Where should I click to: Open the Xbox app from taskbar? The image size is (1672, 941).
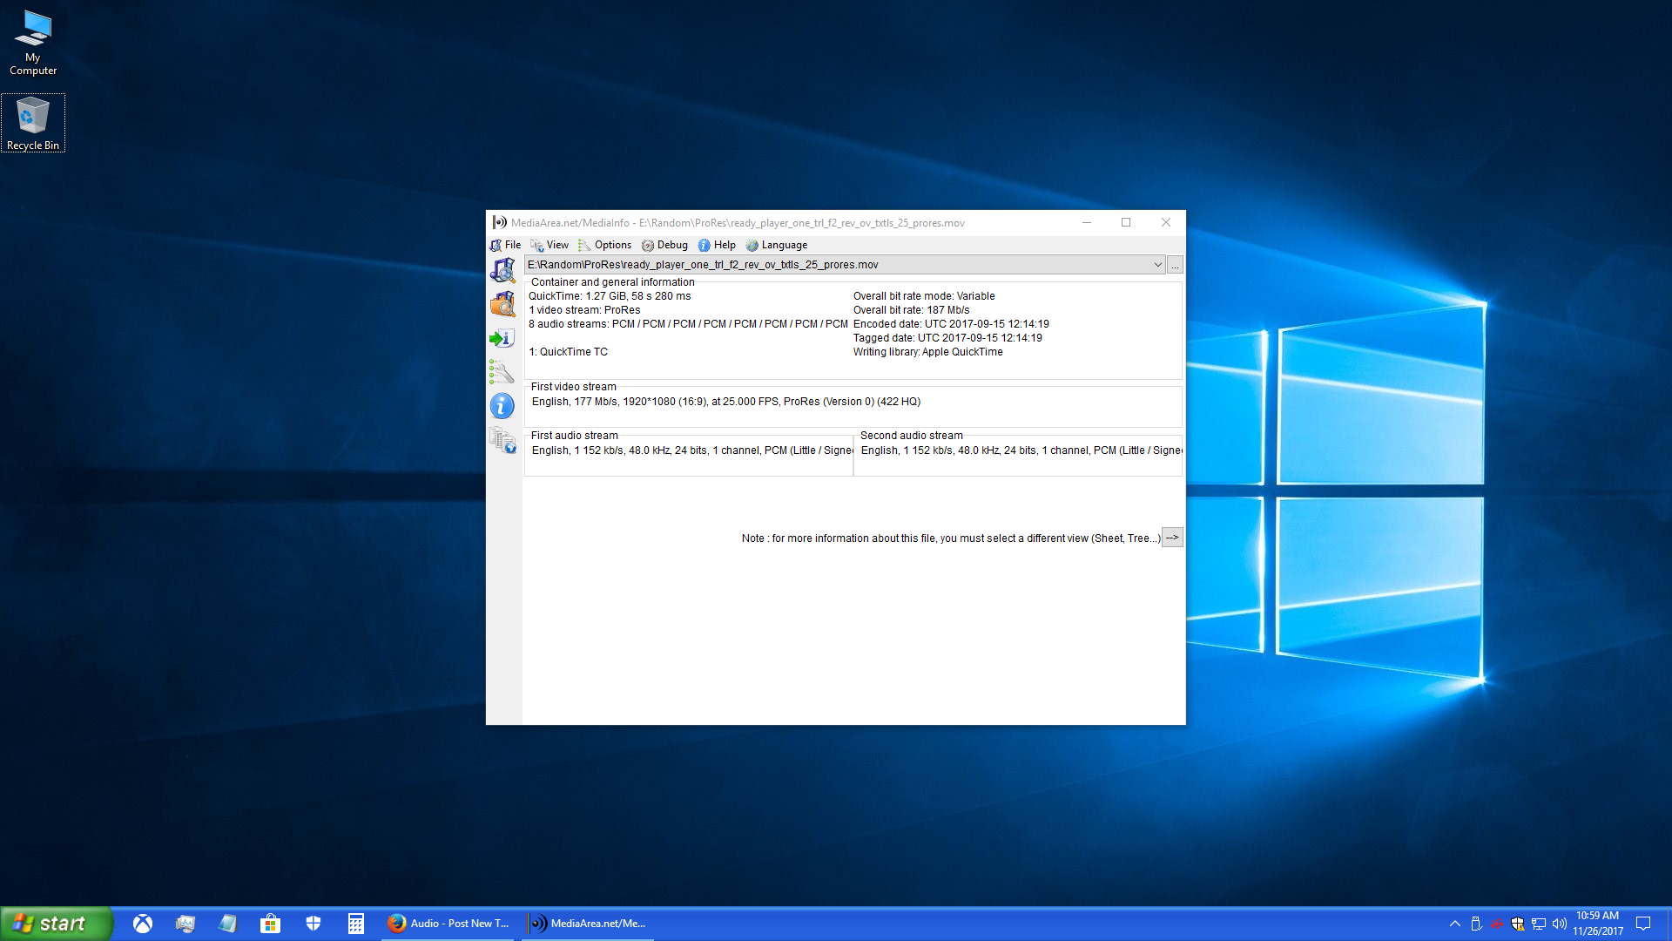pyautogui.click(x=143, y=924)
